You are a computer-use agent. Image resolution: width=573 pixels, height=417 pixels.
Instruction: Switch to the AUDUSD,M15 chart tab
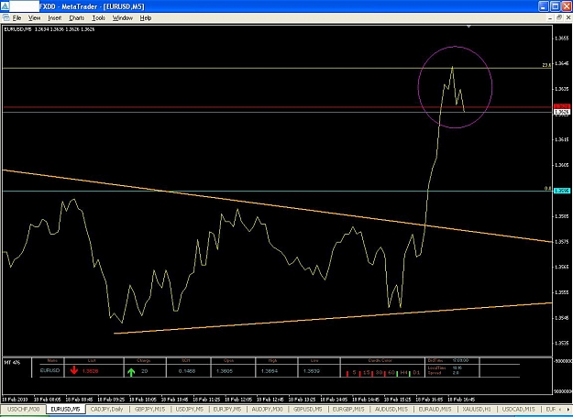coord(391,410)
